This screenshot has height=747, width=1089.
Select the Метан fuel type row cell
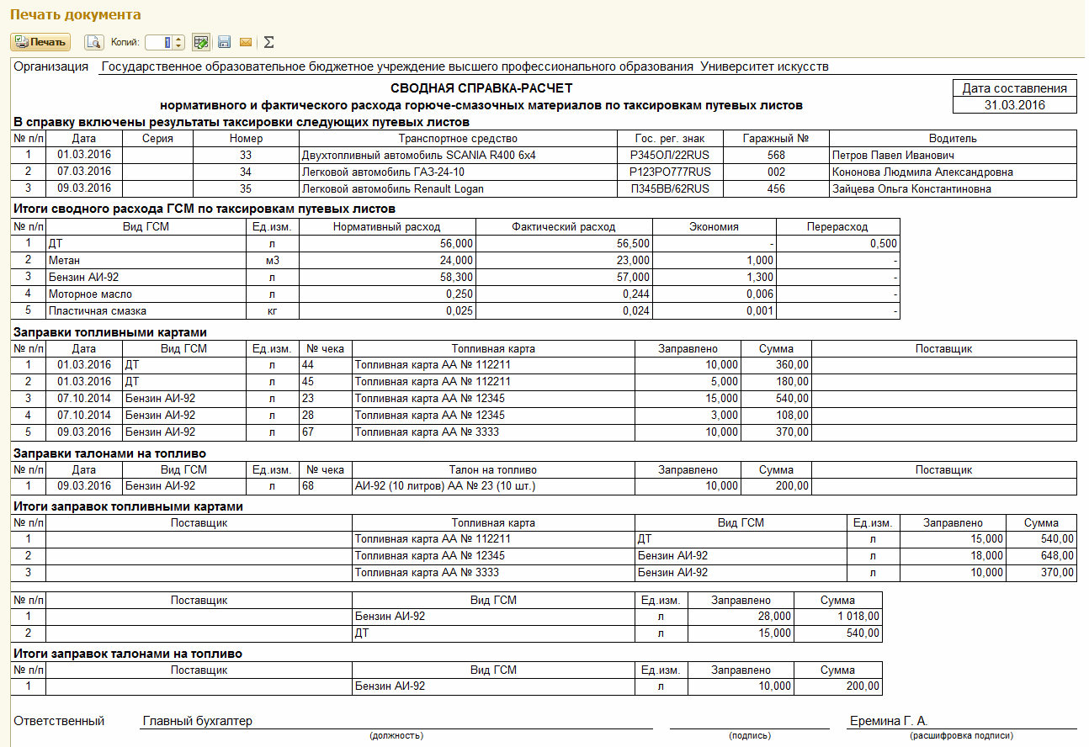146,261
